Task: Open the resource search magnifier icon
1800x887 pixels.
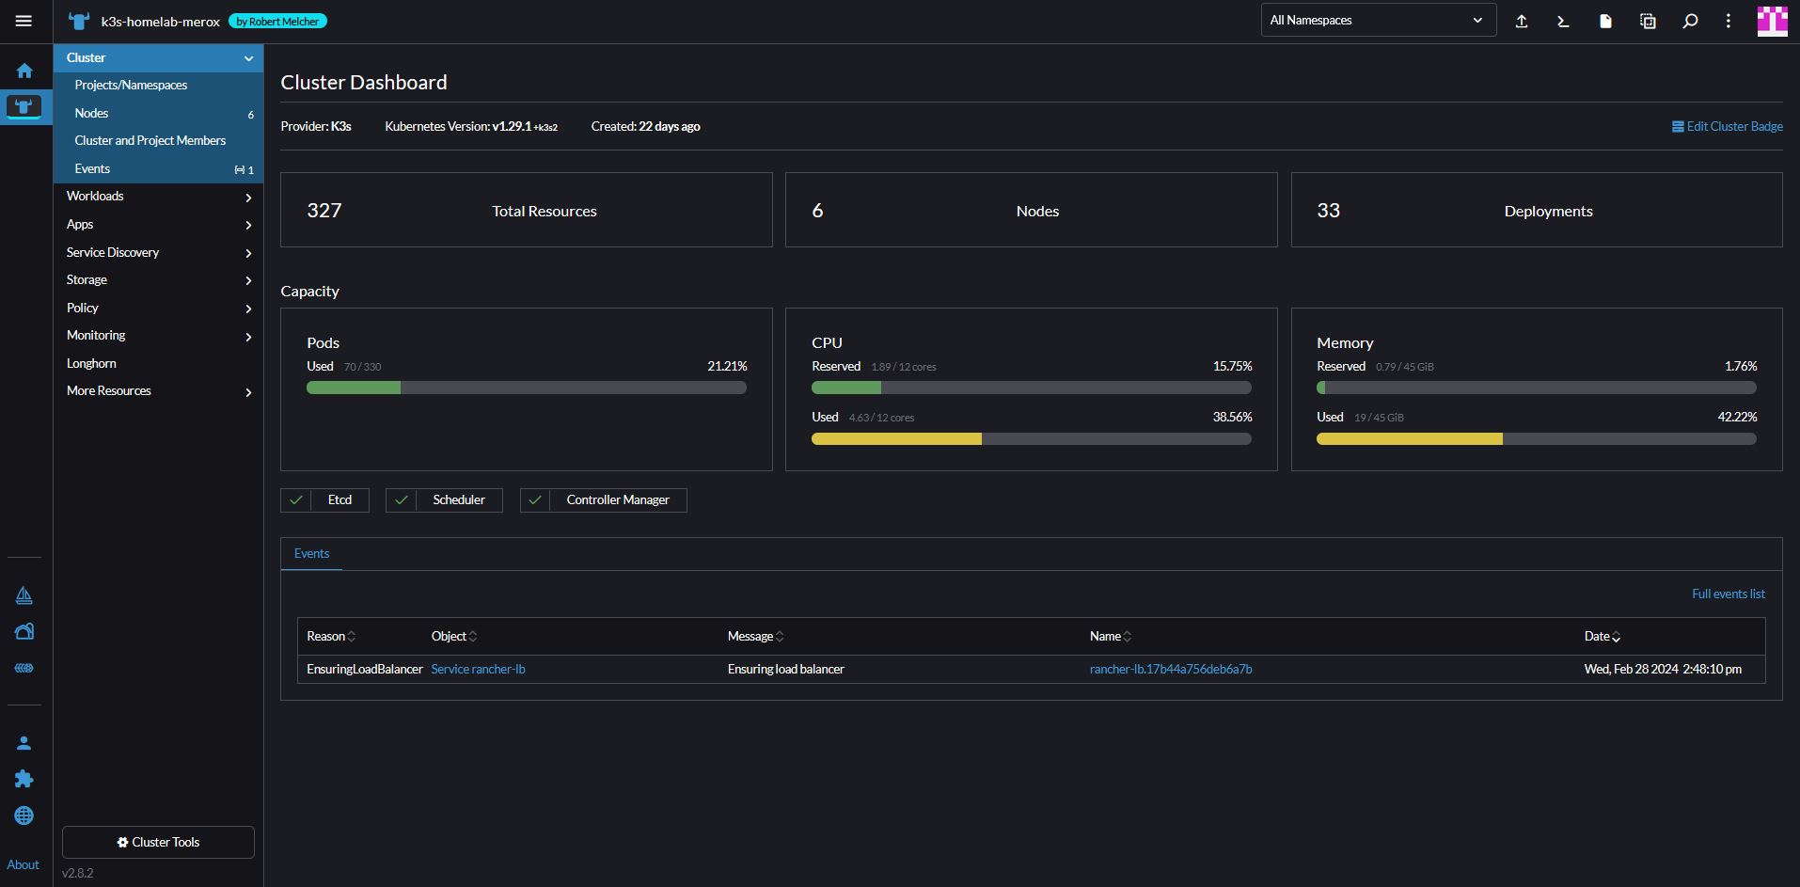Action: pos(1690,21)
